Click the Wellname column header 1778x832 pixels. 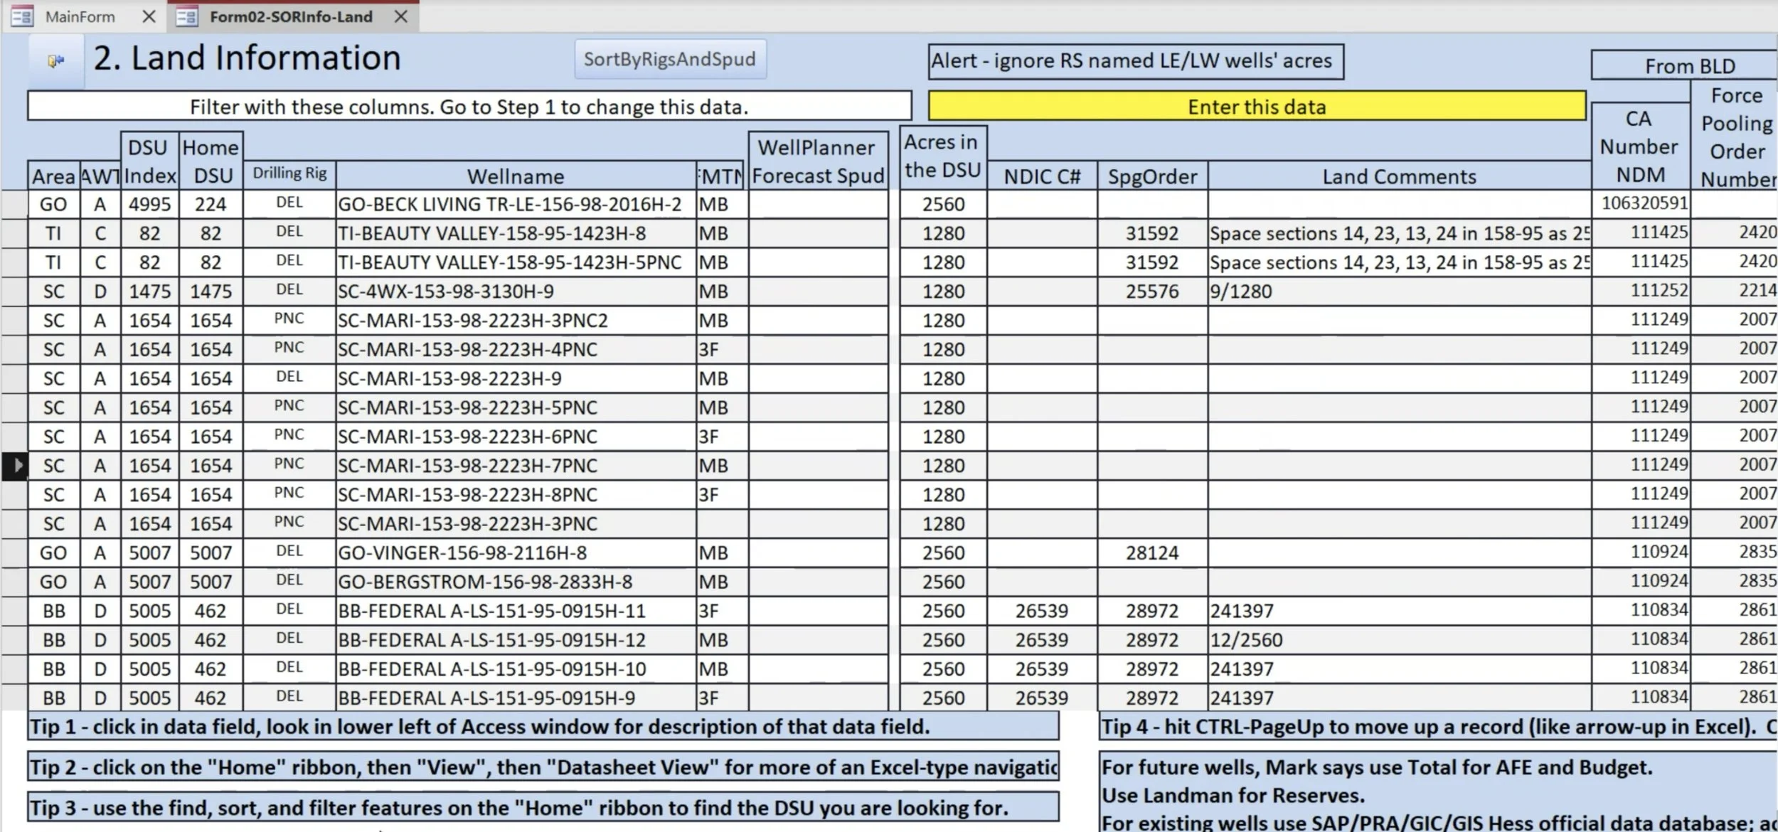(516, 176)
